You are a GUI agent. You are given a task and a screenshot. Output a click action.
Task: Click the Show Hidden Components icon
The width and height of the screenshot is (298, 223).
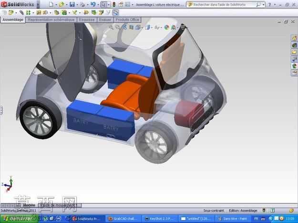click(56, 13)
